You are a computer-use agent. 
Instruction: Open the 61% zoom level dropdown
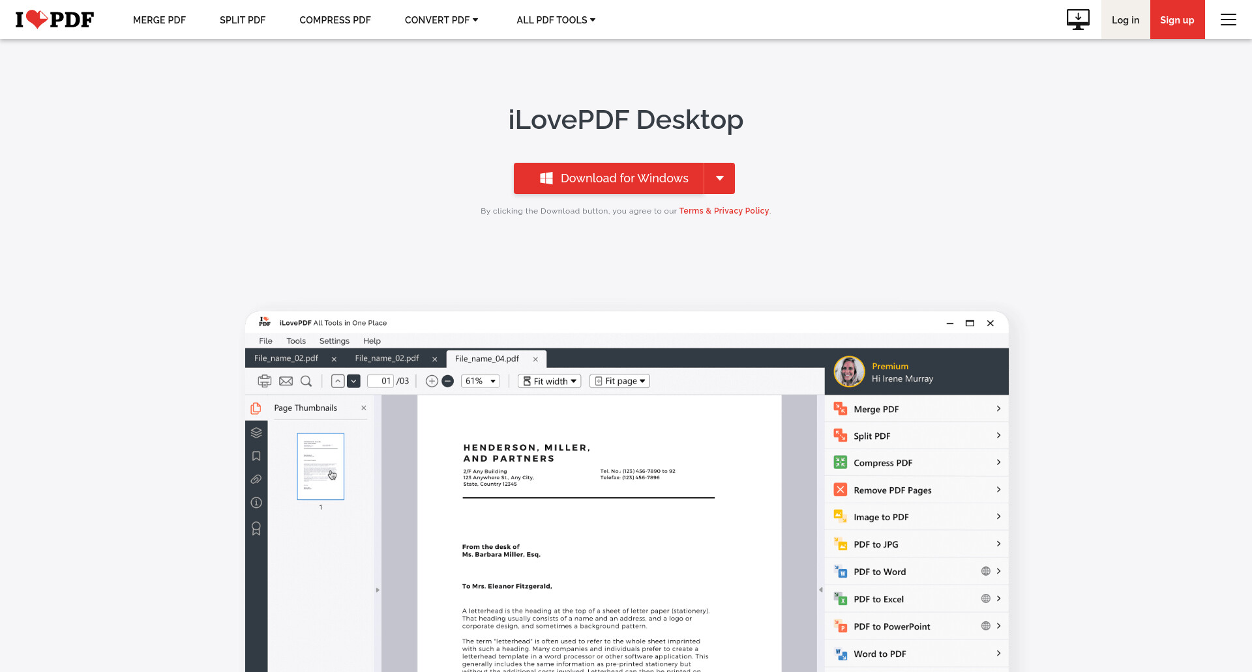[481, 381]
